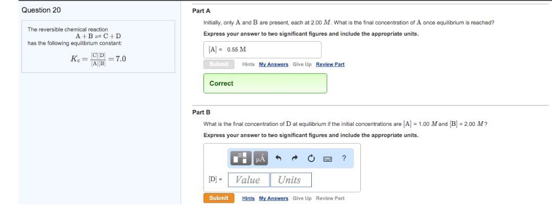Open keyboard shortcuts icon
Screen dimensions: 552x215
tap(328, 159)
